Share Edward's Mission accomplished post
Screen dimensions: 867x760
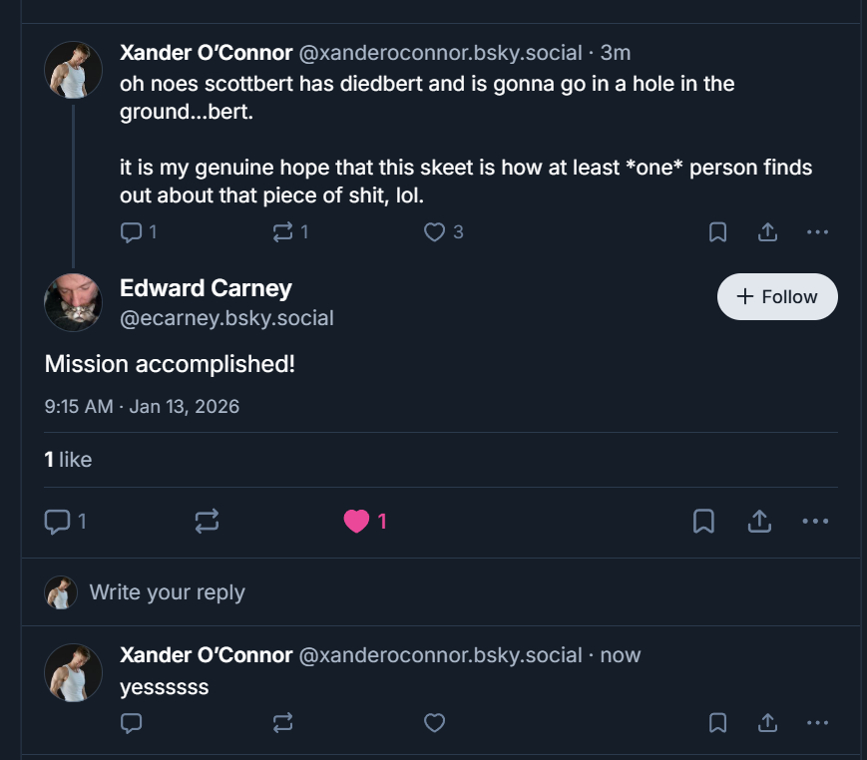pyautogui.click(x=759, y=521)
